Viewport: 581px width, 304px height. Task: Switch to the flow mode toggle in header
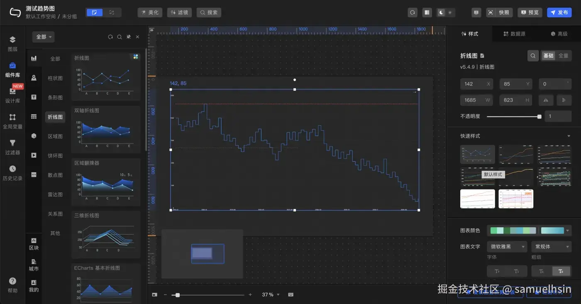point(112,12)
